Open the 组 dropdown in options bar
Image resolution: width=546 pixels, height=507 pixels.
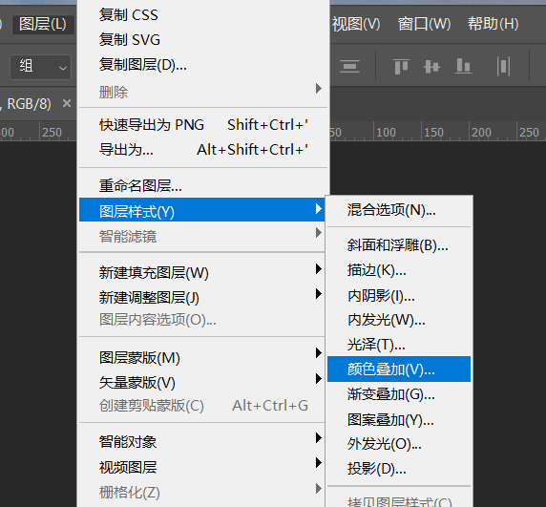(40, 67)
